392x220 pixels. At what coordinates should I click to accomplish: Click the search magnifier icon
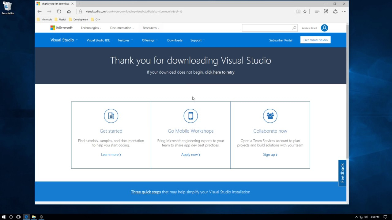click(294, 28)
